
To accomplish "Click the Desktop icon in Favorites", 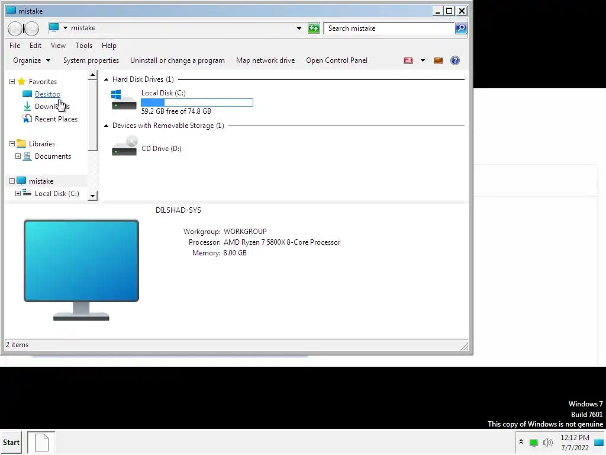I will pos(27,94).
